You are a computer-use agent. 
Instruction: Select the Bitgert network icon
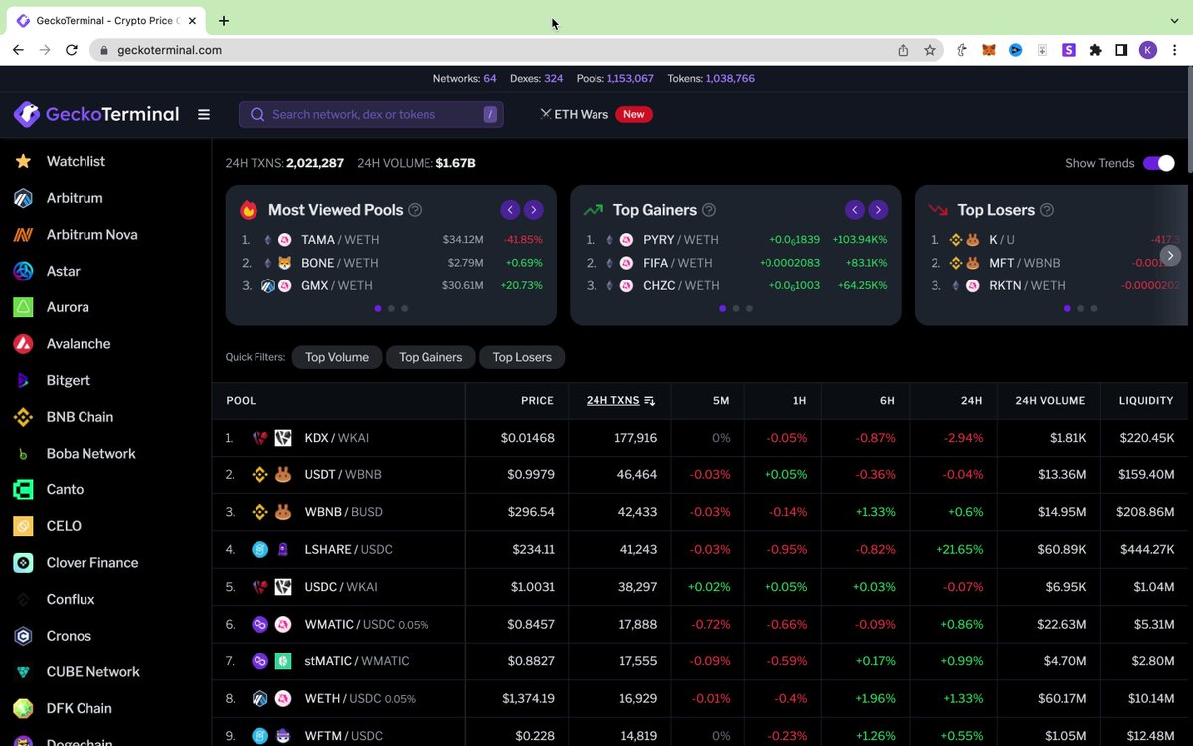click(x=23, y=380)
